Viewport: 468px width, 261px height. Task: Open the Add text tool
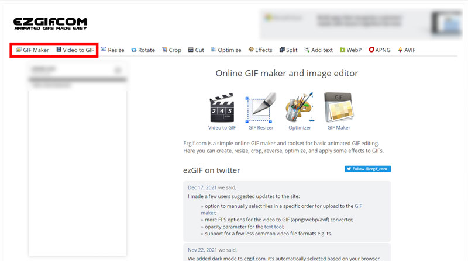click(x=318, y=50)
